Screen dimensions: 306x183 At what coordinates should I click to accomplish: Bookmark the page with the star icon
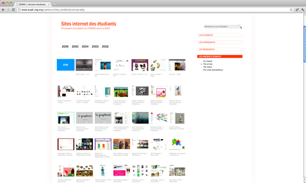[x=291, y=10]
